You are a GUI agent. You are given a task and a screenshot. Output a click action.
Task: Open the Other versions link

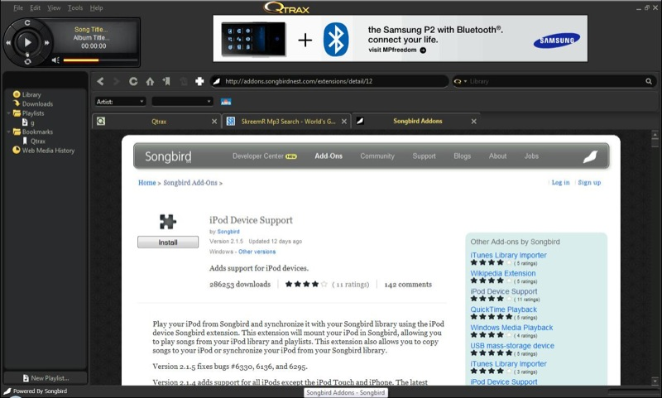click(x=257, y=252)
